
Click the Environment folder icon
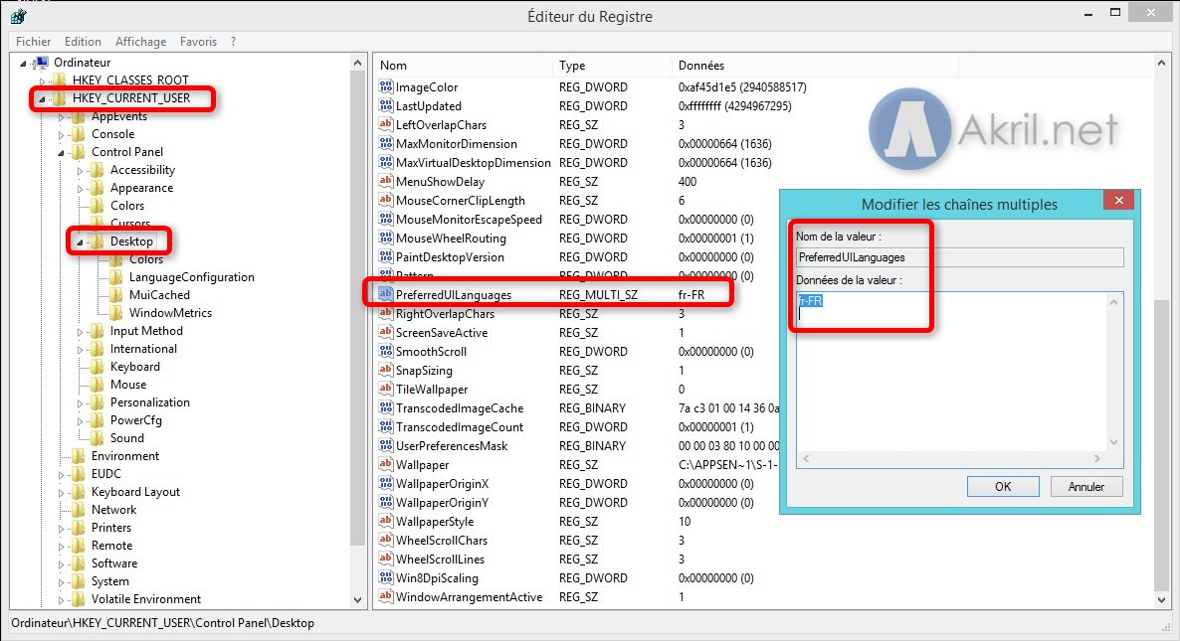[x=79, y=456]
